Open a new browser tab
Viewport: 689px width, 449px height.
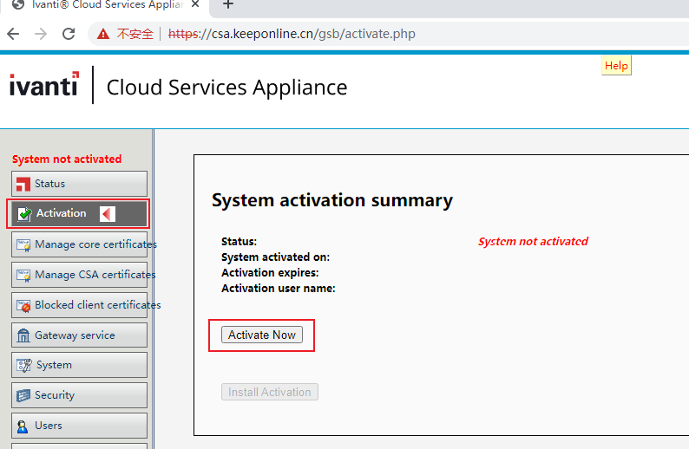228,5
